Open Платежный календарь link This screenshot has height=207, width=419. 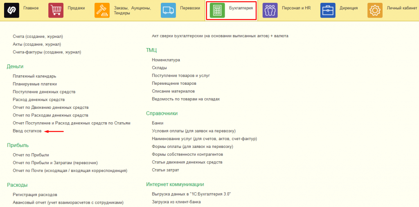point(34,76)
